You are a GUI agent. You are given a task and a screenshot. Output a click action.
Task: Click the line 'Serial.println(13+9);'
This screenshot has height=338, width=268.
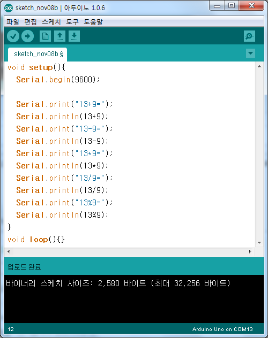[x=62, y=117]
